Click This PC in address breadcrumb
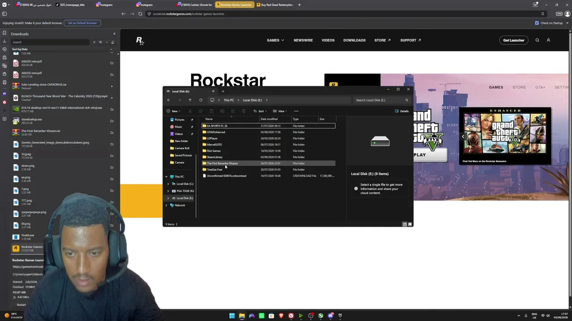Viewport: 572px width, 321px height. pos(229,100)
